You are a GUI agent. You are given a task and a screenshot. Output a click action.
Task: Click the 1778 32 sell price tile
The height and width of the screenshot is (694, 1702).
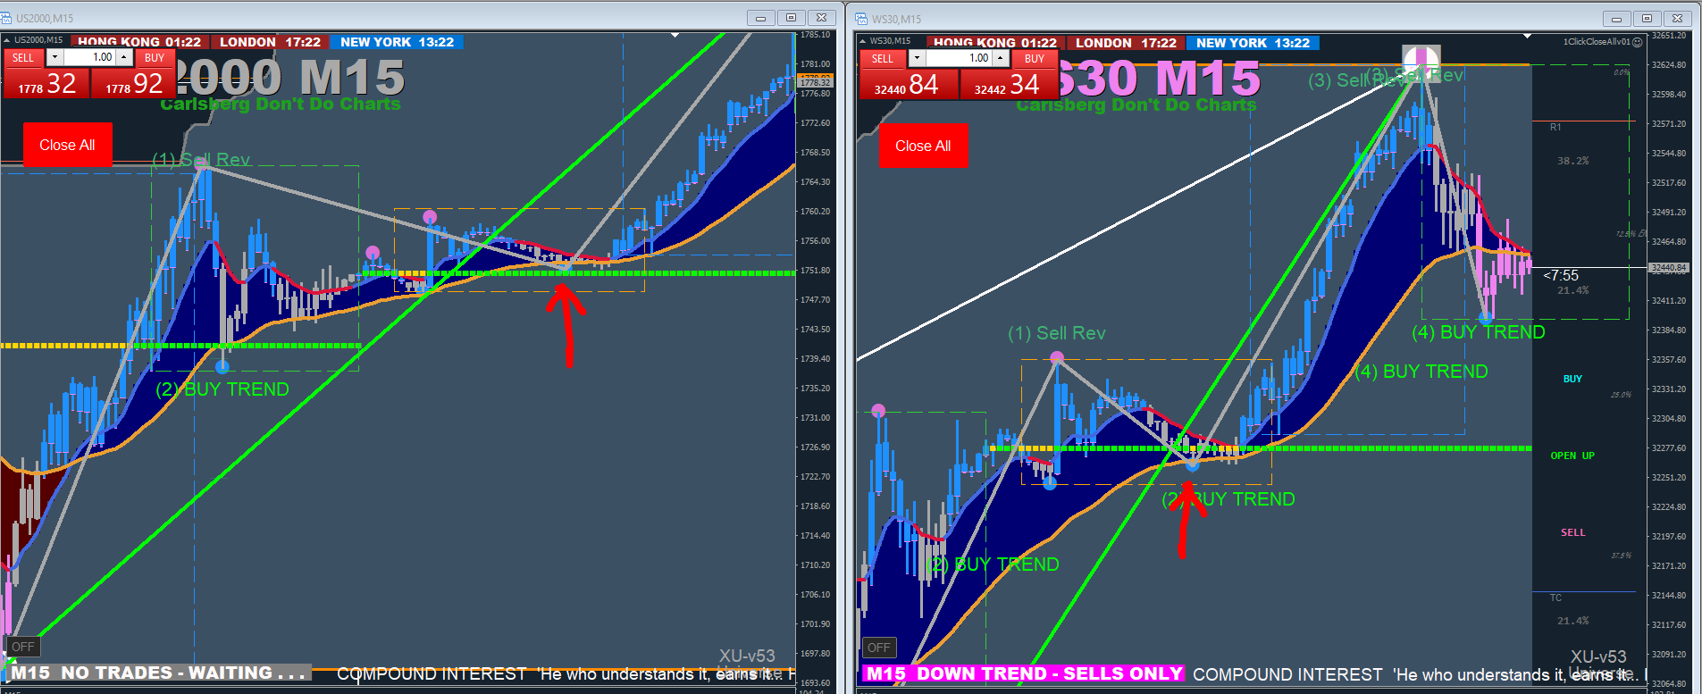(x=46, y=83)
